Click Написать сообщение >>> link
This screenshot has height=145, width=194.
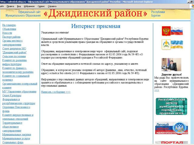tap(56, 92)
